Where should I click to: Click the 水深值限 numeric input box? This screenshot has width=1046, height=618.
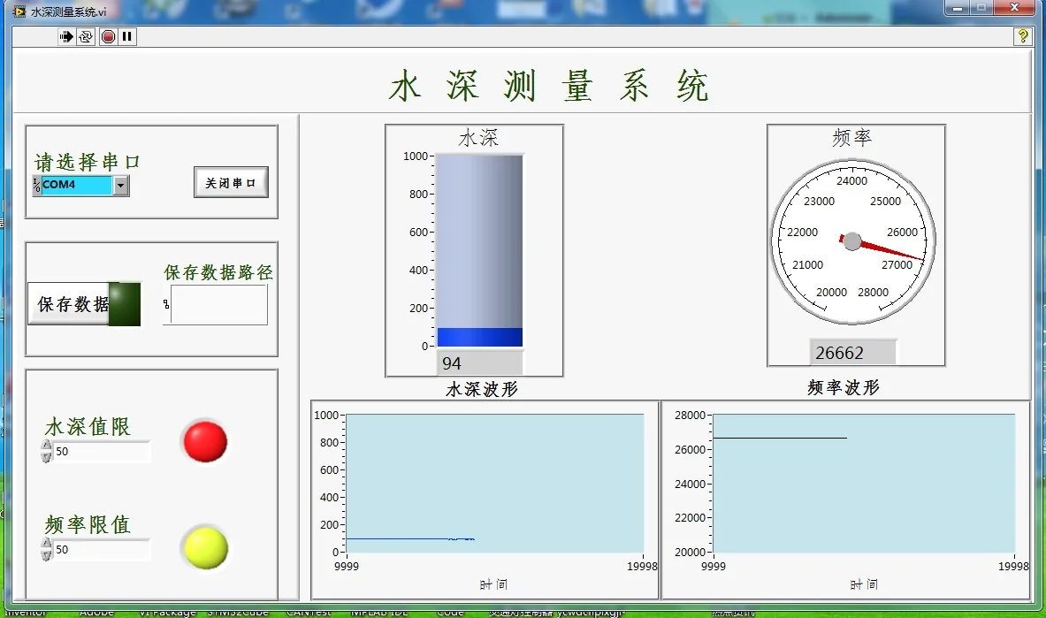pyautogui.click(x=100, y=452)
